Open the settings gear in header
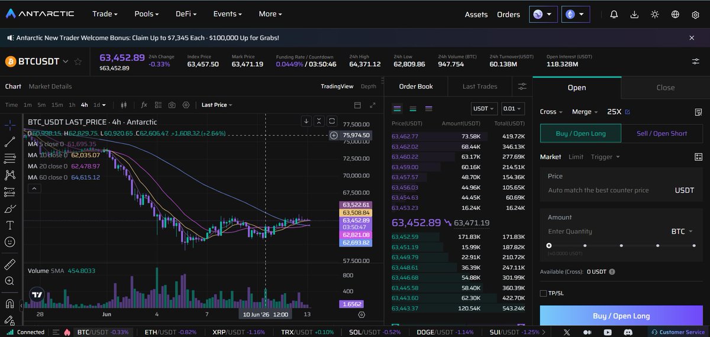The height and width of the screenshot is (337, 710). coord(695,14)
